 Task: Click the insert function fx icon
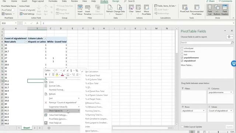pyautogui.click(x=37, y=23)
